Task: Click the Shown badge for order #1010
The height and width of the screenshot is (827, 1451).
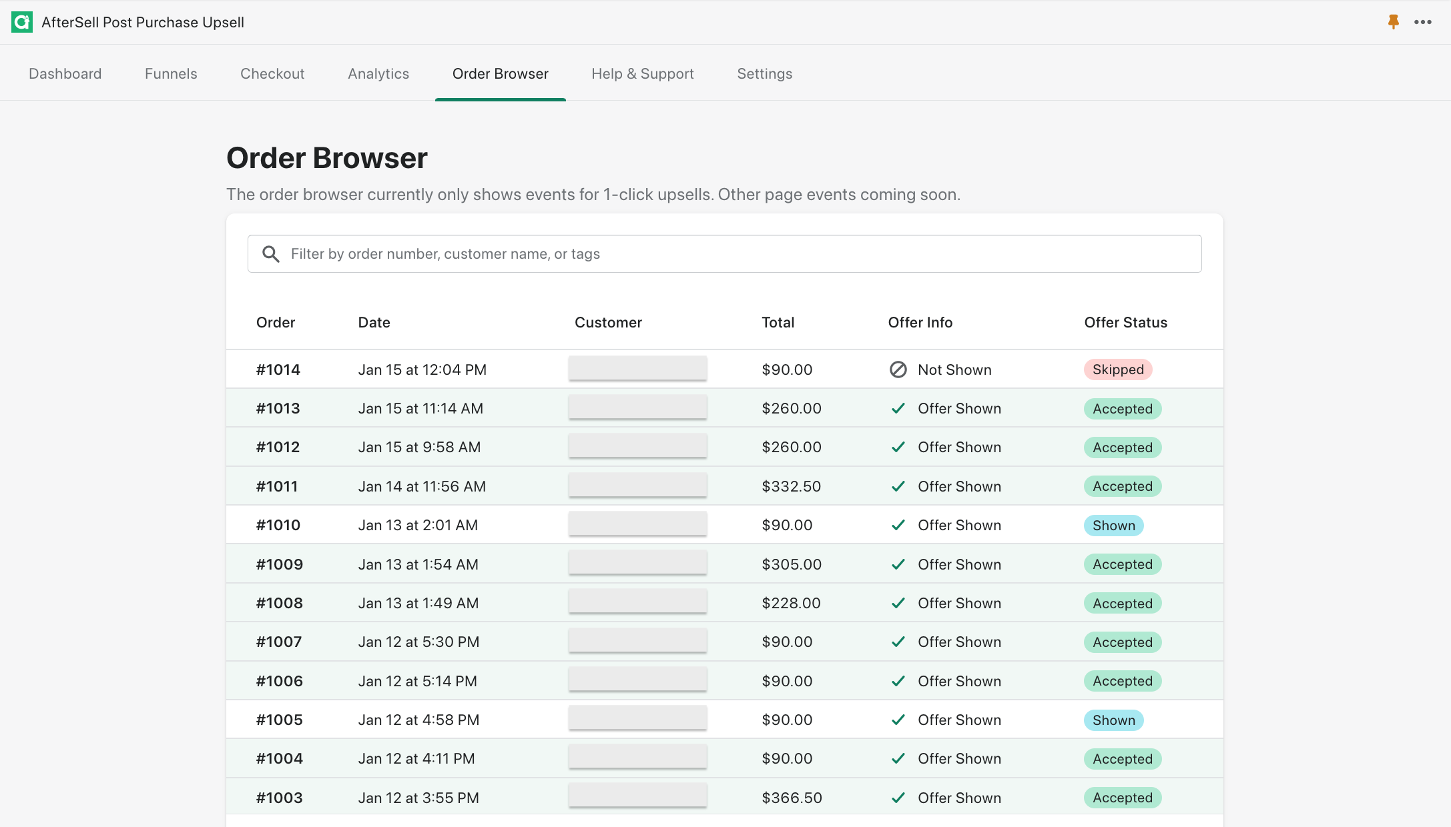Action: 1113,526
